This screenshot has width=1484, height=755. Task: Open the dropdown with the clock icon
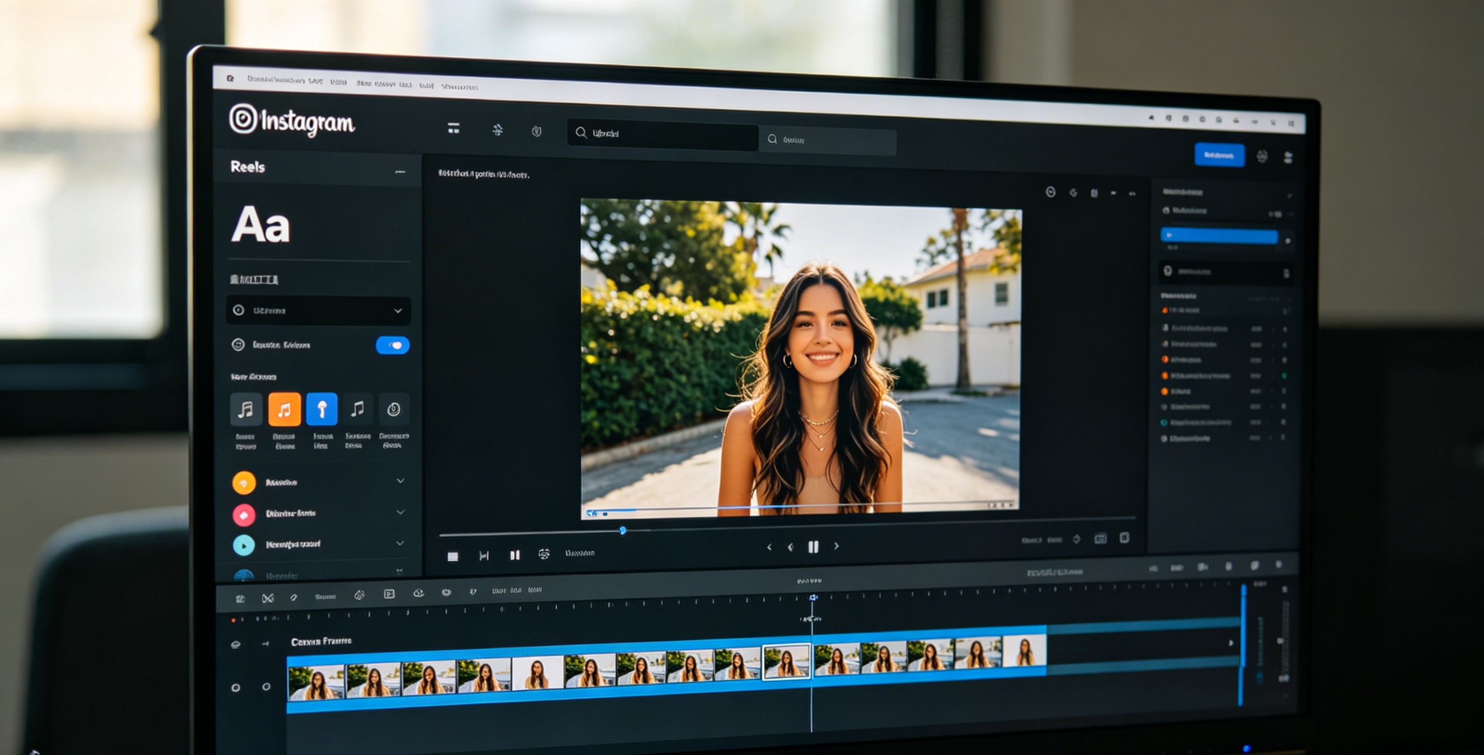tap(318, 311)
